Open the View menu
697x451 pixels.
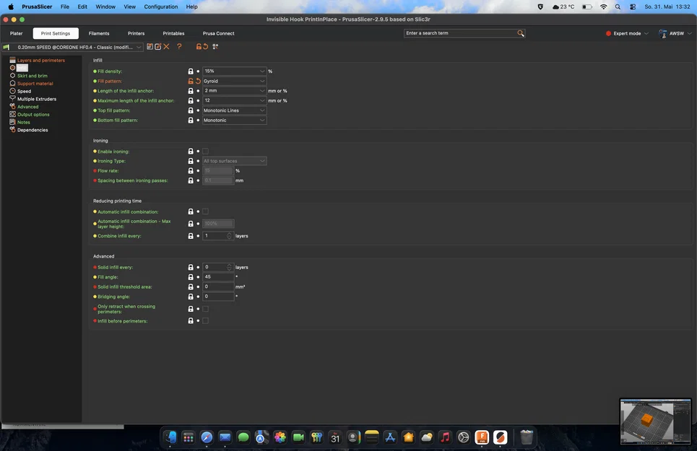pos(130,6)
